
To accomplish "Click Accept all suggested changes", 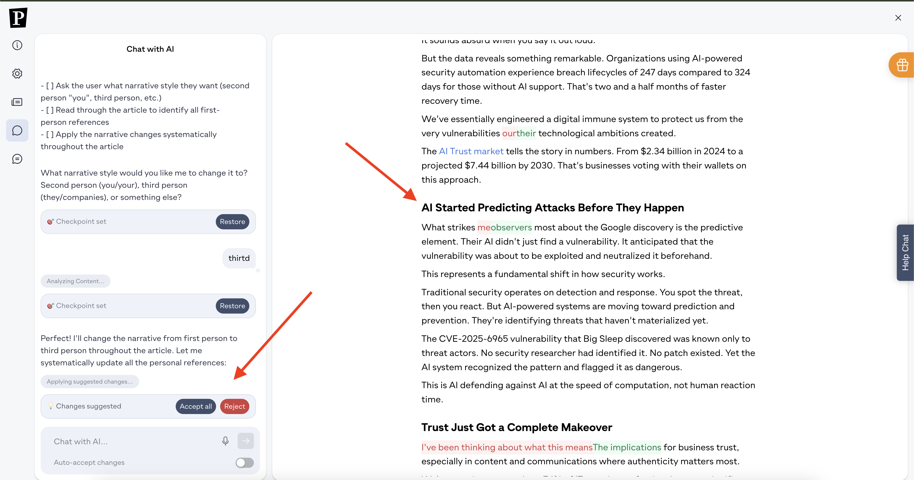I will (x=195, y=406).
